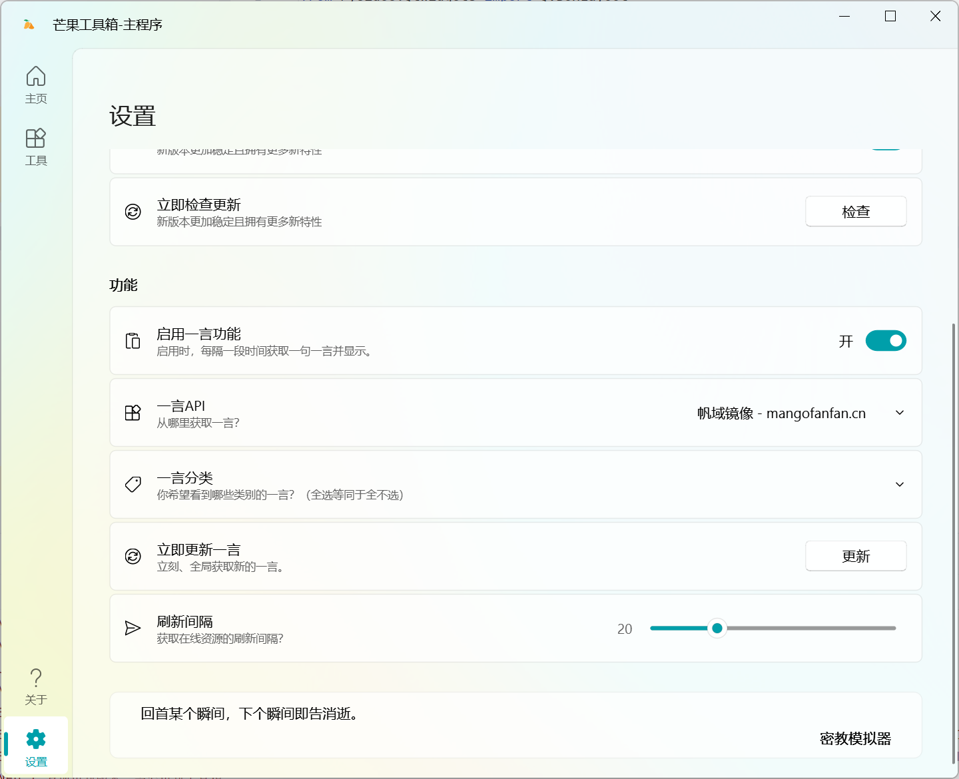Click the 检查 update button
This screenshot has height=779, width=959.
click(856, 212)
